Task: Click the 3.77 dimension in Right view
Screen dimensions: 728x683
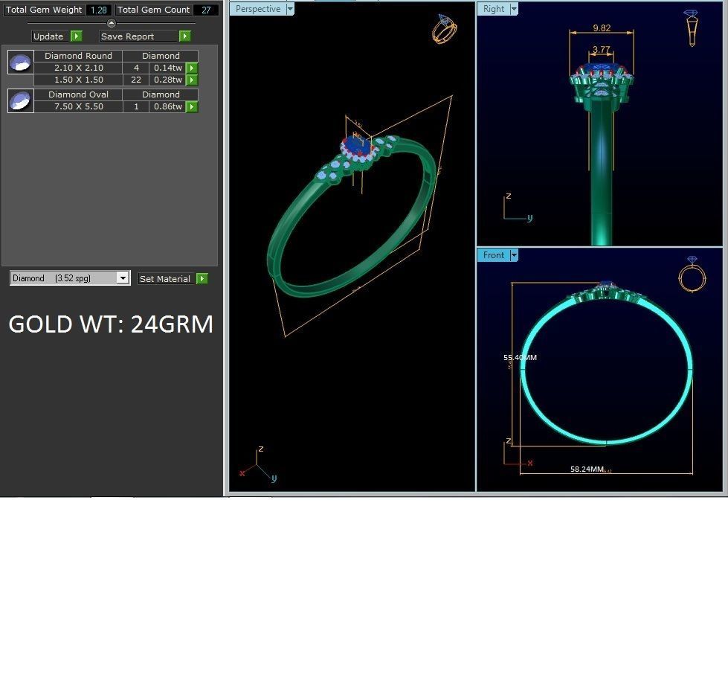Action: 602,49
